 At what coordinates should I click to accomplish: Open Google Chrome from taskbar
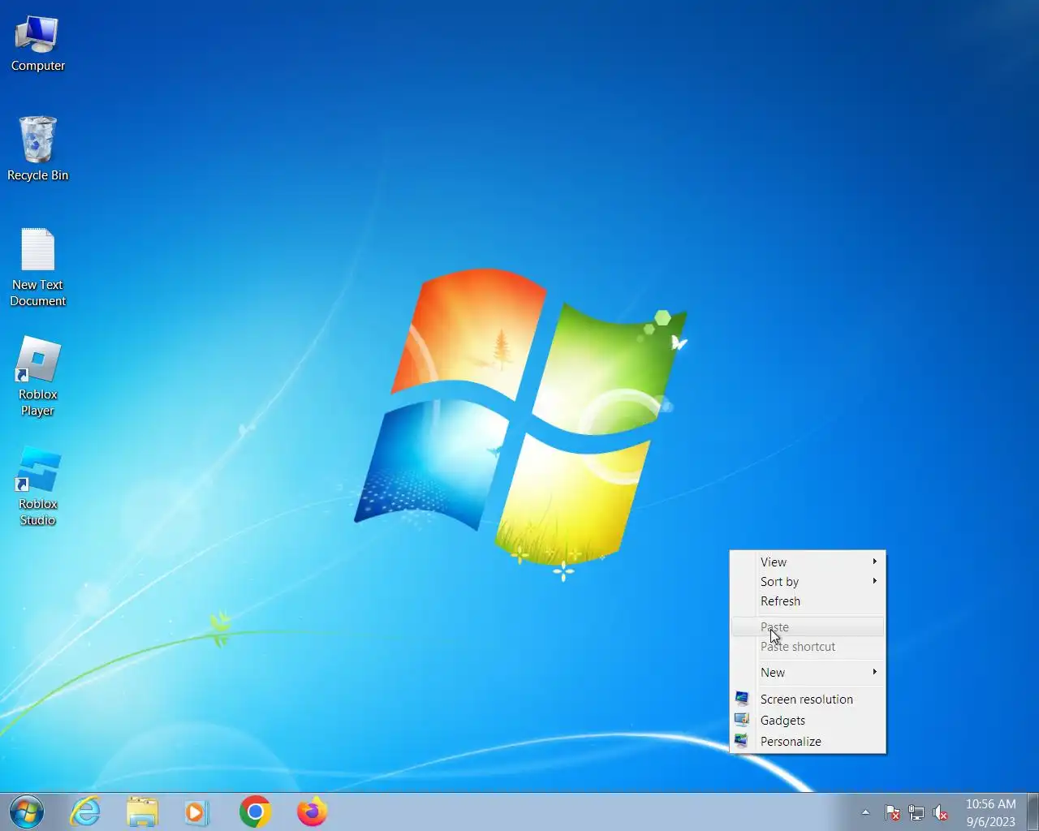coord(255,812)
